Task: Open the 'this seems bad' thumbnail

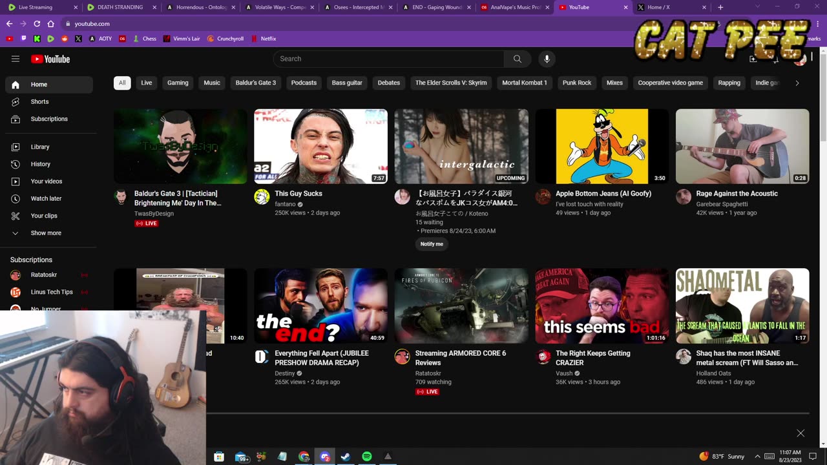Action: tap(602, 306)
